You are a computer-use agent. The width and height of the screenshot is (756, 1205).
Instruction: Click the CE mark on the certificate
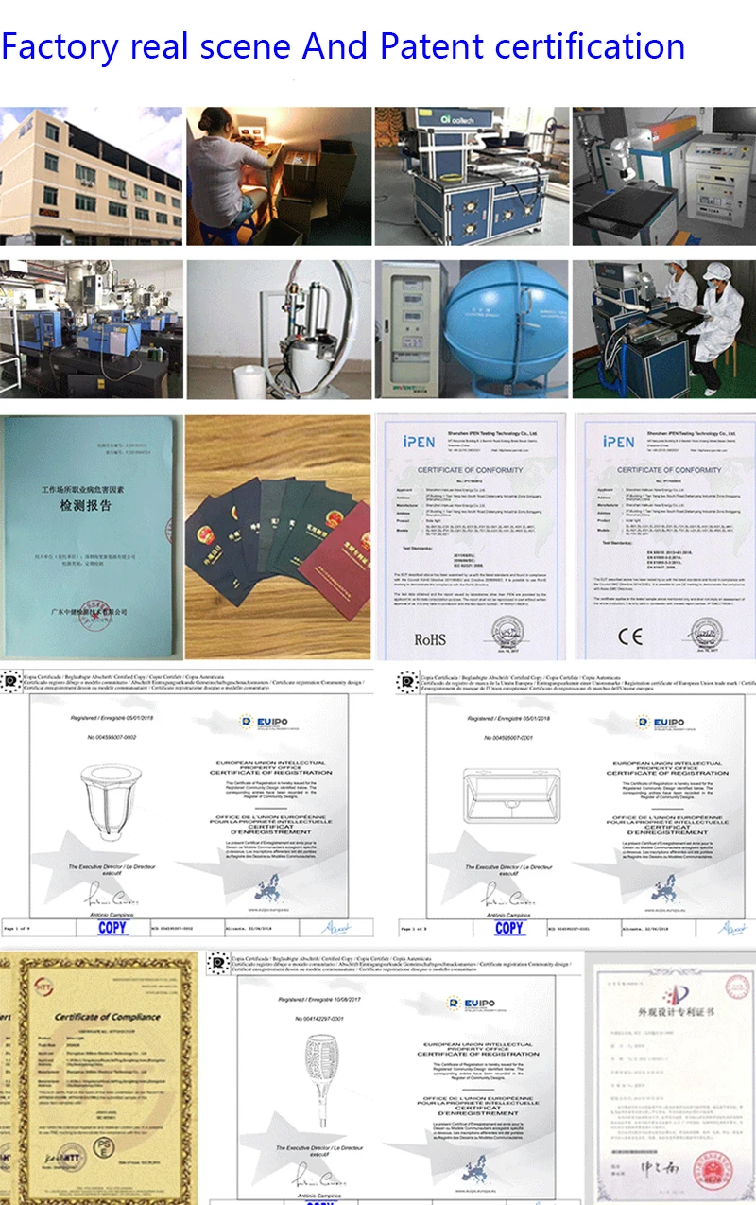629,636
